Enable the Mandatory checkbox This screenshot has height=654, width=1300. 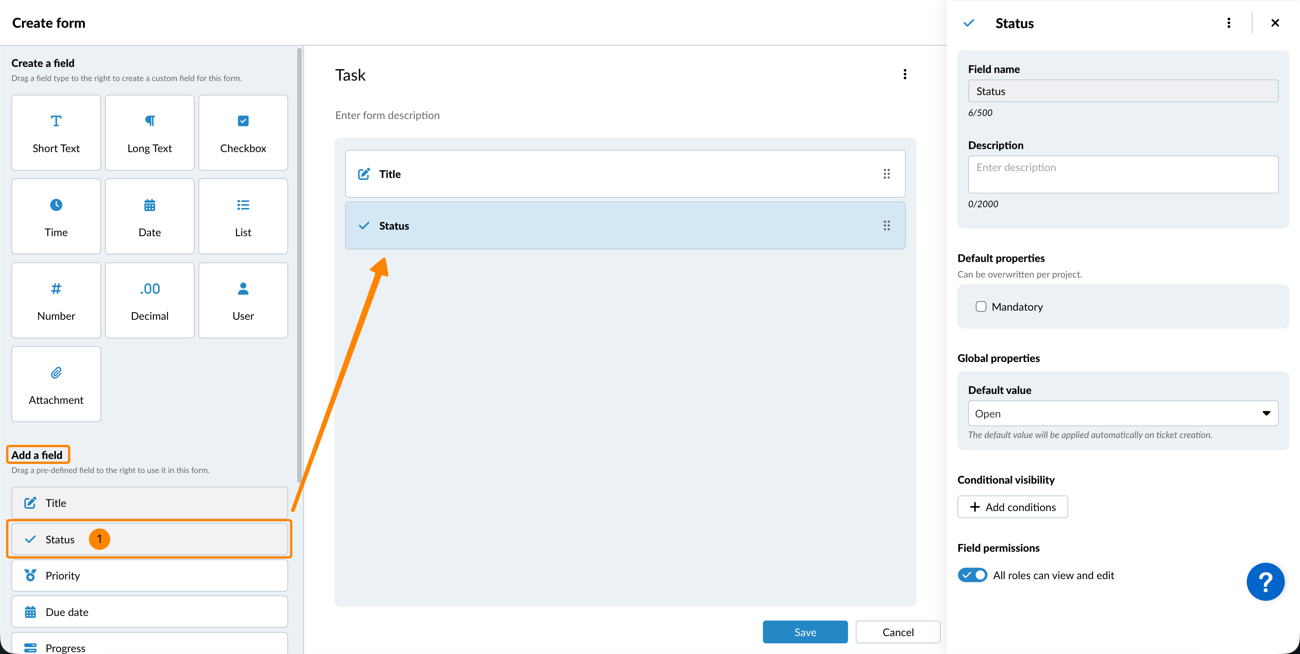(x=981, y=307)
